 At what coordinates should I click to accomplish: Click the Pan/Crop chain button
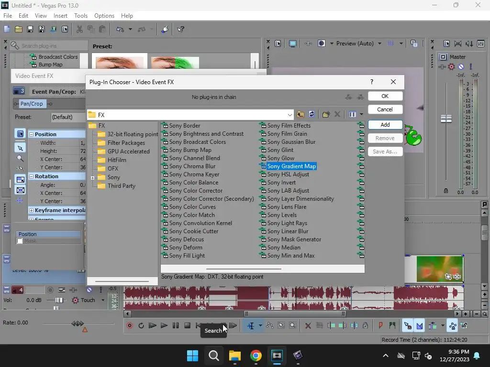[x=31, y=104]
